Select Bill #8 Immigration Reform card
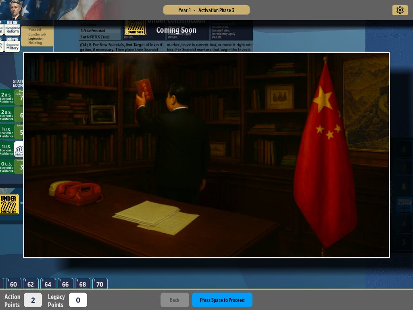The width and height of the screenshot is (413, 310). (x=13, y=28)
